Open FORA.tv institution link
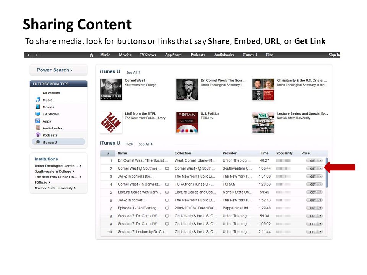 coord(42,183)
